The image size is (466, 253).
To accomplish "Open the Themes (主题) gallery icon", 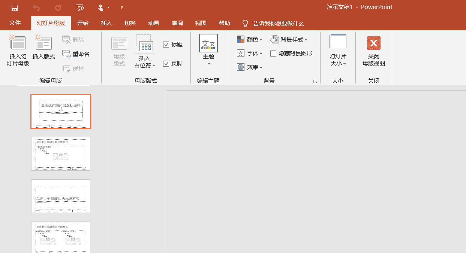I will point(208,43).
